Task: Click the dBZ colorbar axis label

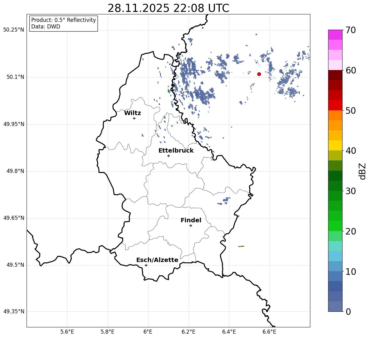Action: coord(362,171)
